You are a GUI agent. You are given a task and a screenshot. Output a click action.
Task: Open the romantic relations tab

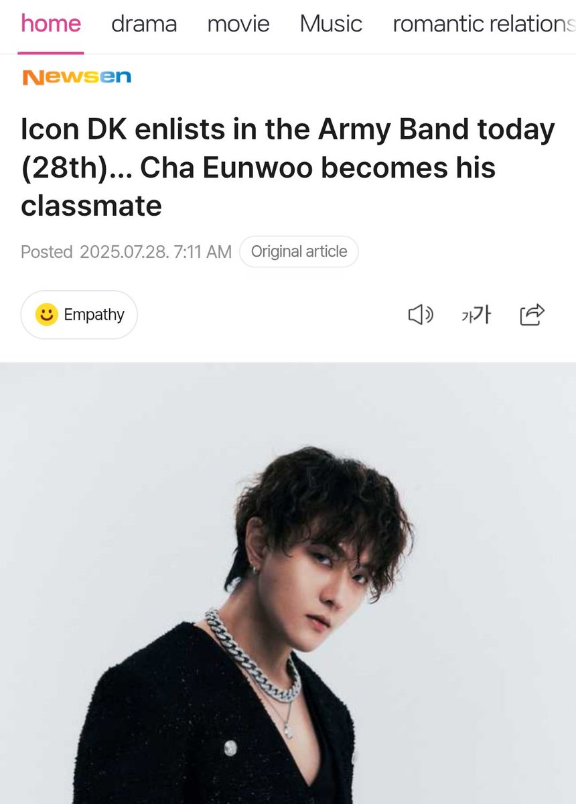click(x=484, y=24)
